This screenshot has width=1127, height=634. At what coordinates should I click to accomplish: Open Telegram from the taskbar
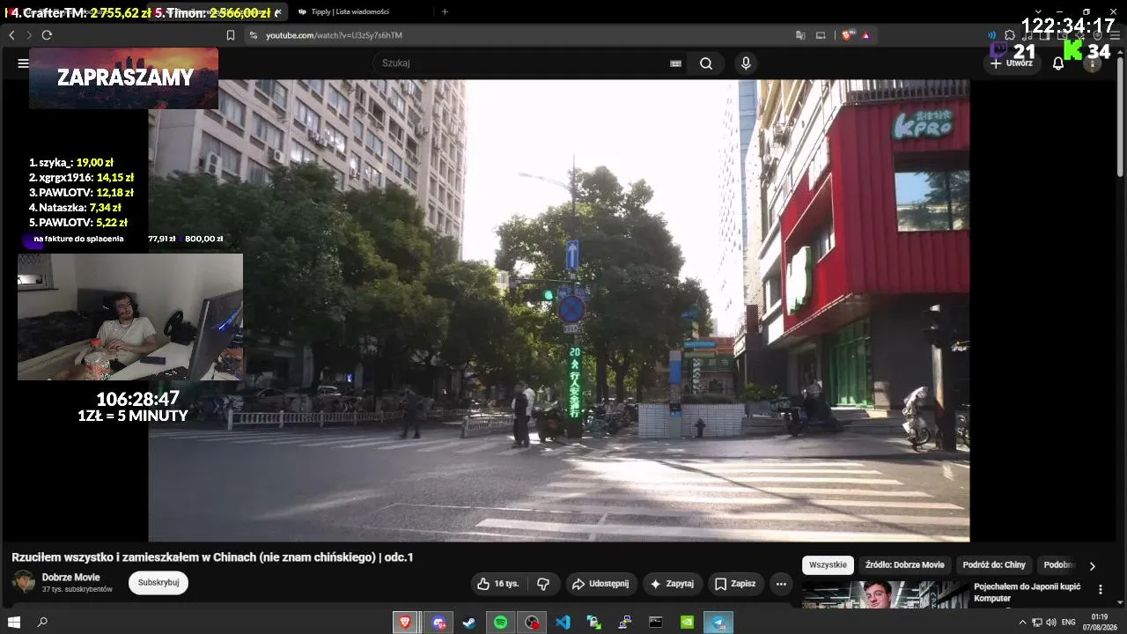click(719, 623)
